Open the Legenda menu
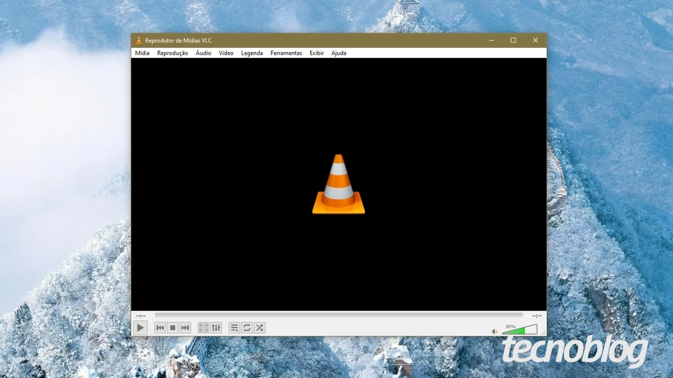 pos(252,53)
